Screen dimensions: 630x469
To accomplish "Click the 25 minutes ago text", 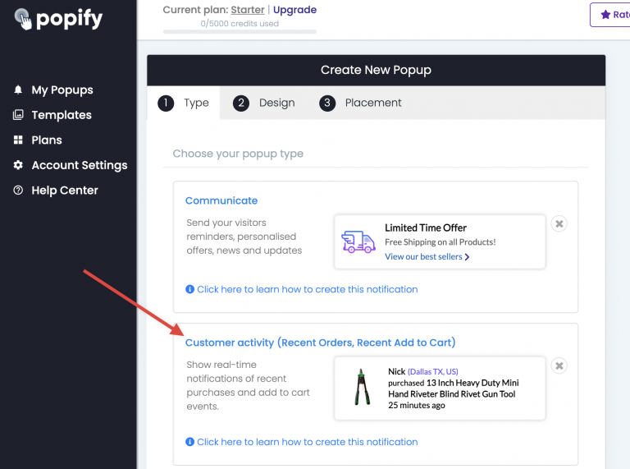I will (x=416, y=406).
